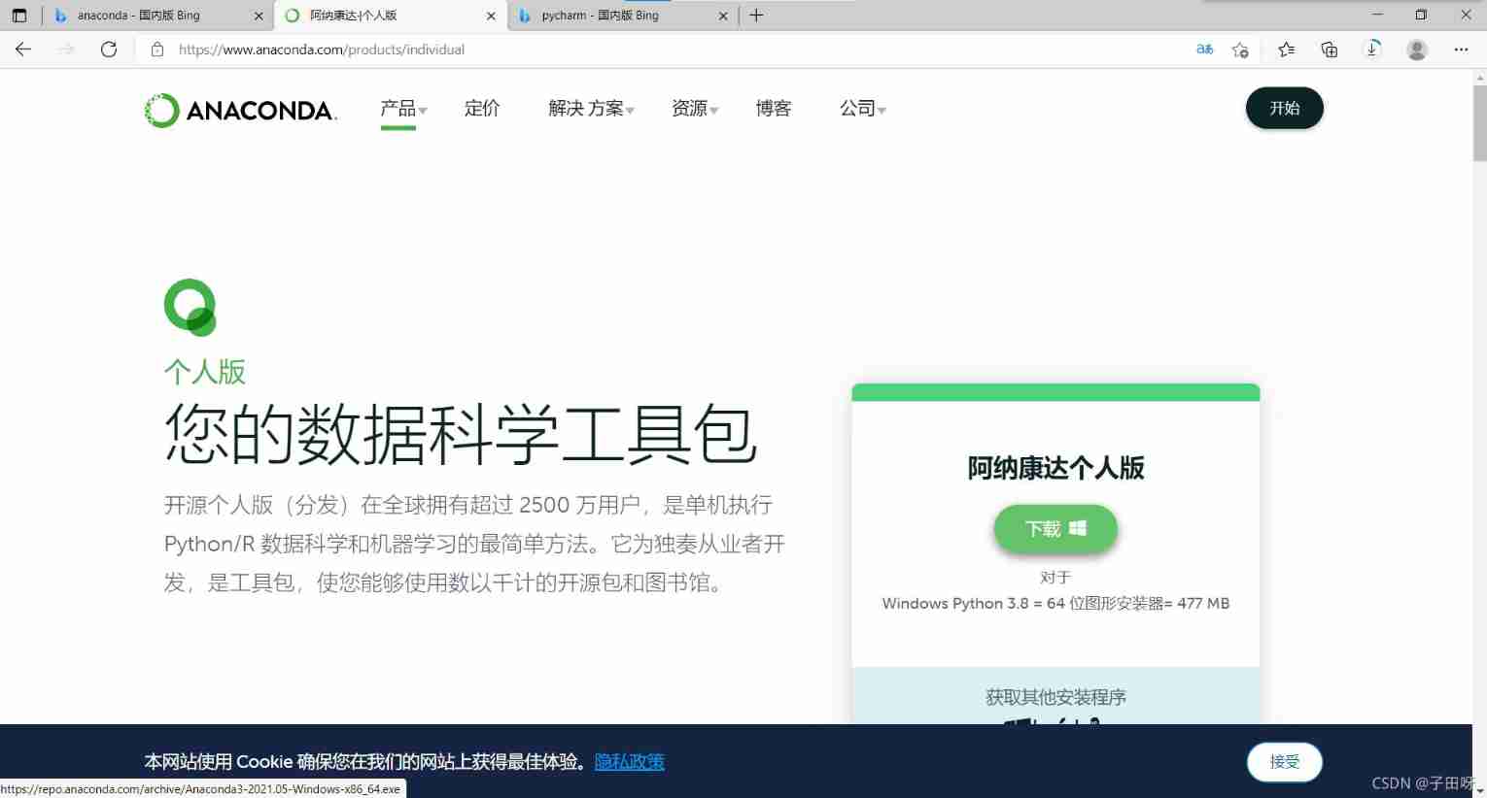Viewport: 1487px width, 798px height.
Task: View site information lock icon
Action: [x=157, y=50]
